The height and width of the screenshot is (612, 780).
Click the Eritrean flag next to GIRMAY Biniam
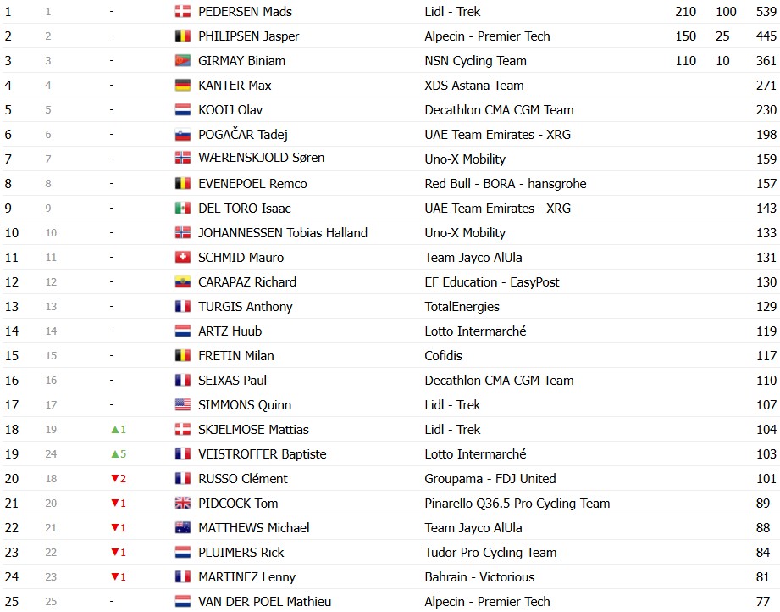click(x=183, y=61)
